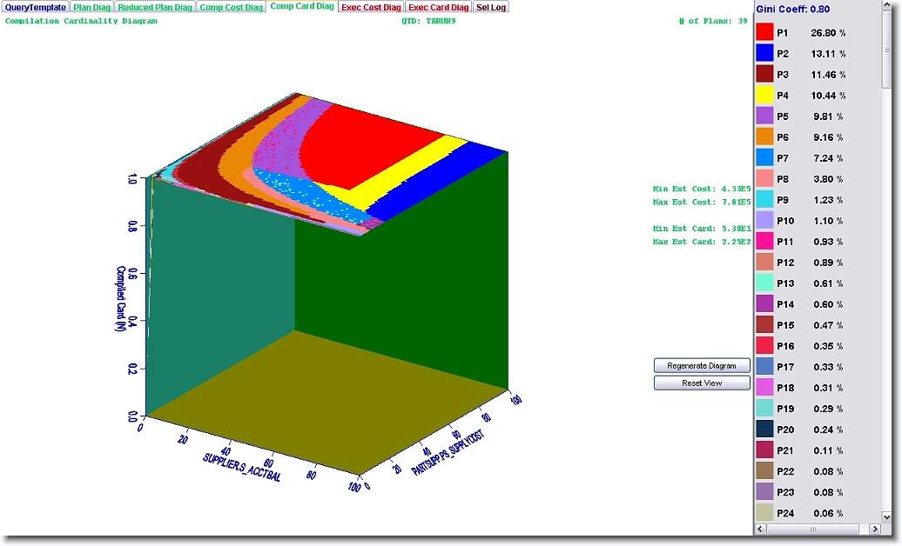Select the cyan P9 plan color swatch
The width and height of the screenshot is (902, 546).
765,200
